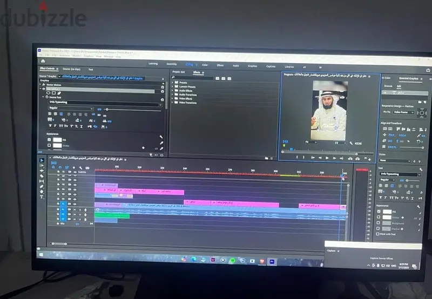Toggle the Fill checkbox in Effect Controls
This screenshot has height=299, width=432.
click(49, 140)
